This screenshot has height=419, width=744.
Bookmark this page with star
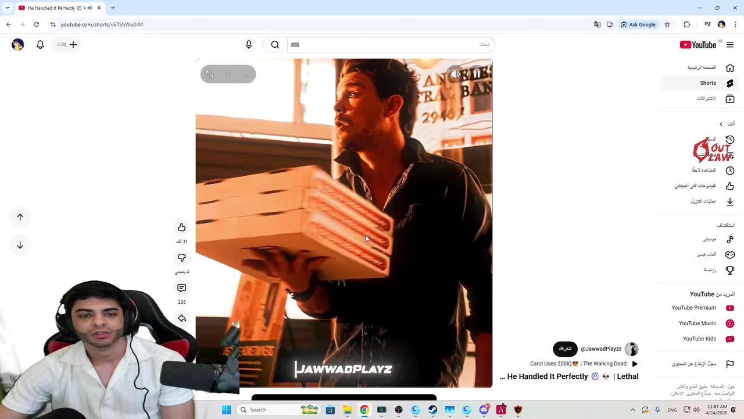pos(667,24)
